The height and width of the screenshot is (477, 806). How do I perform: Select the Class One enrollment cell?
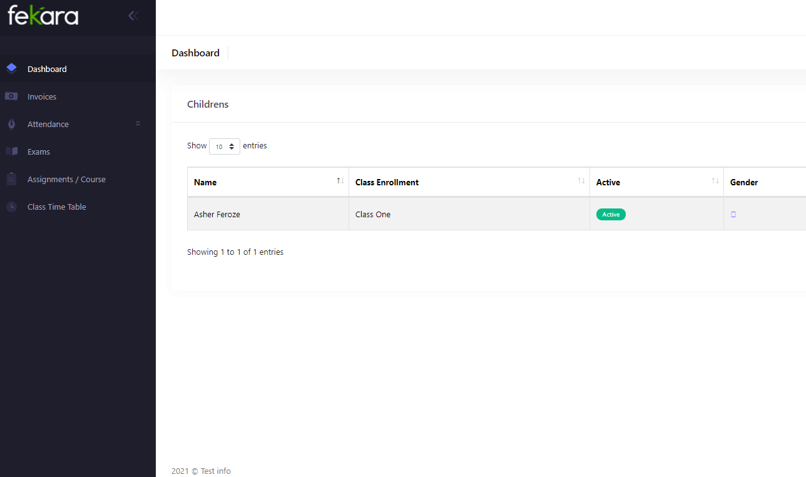point(373,214)
